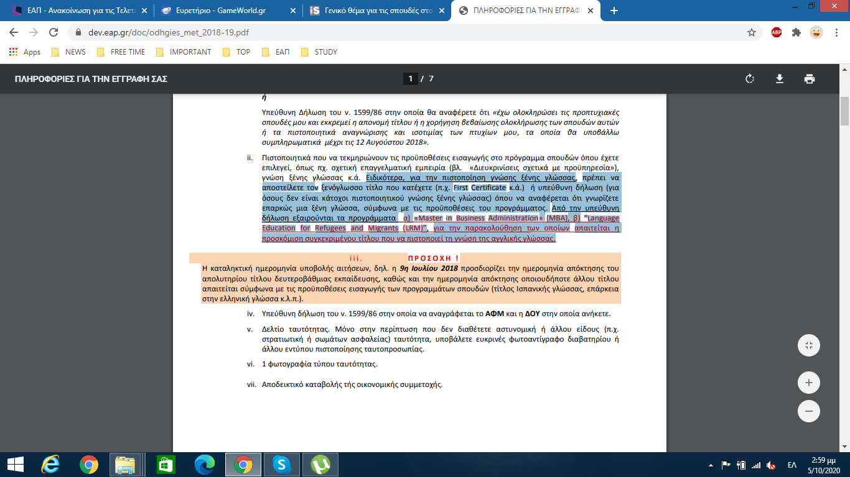Open Skype from the taskbar
The width and height of the screenshot is (850, 477).
coord(281,464)
